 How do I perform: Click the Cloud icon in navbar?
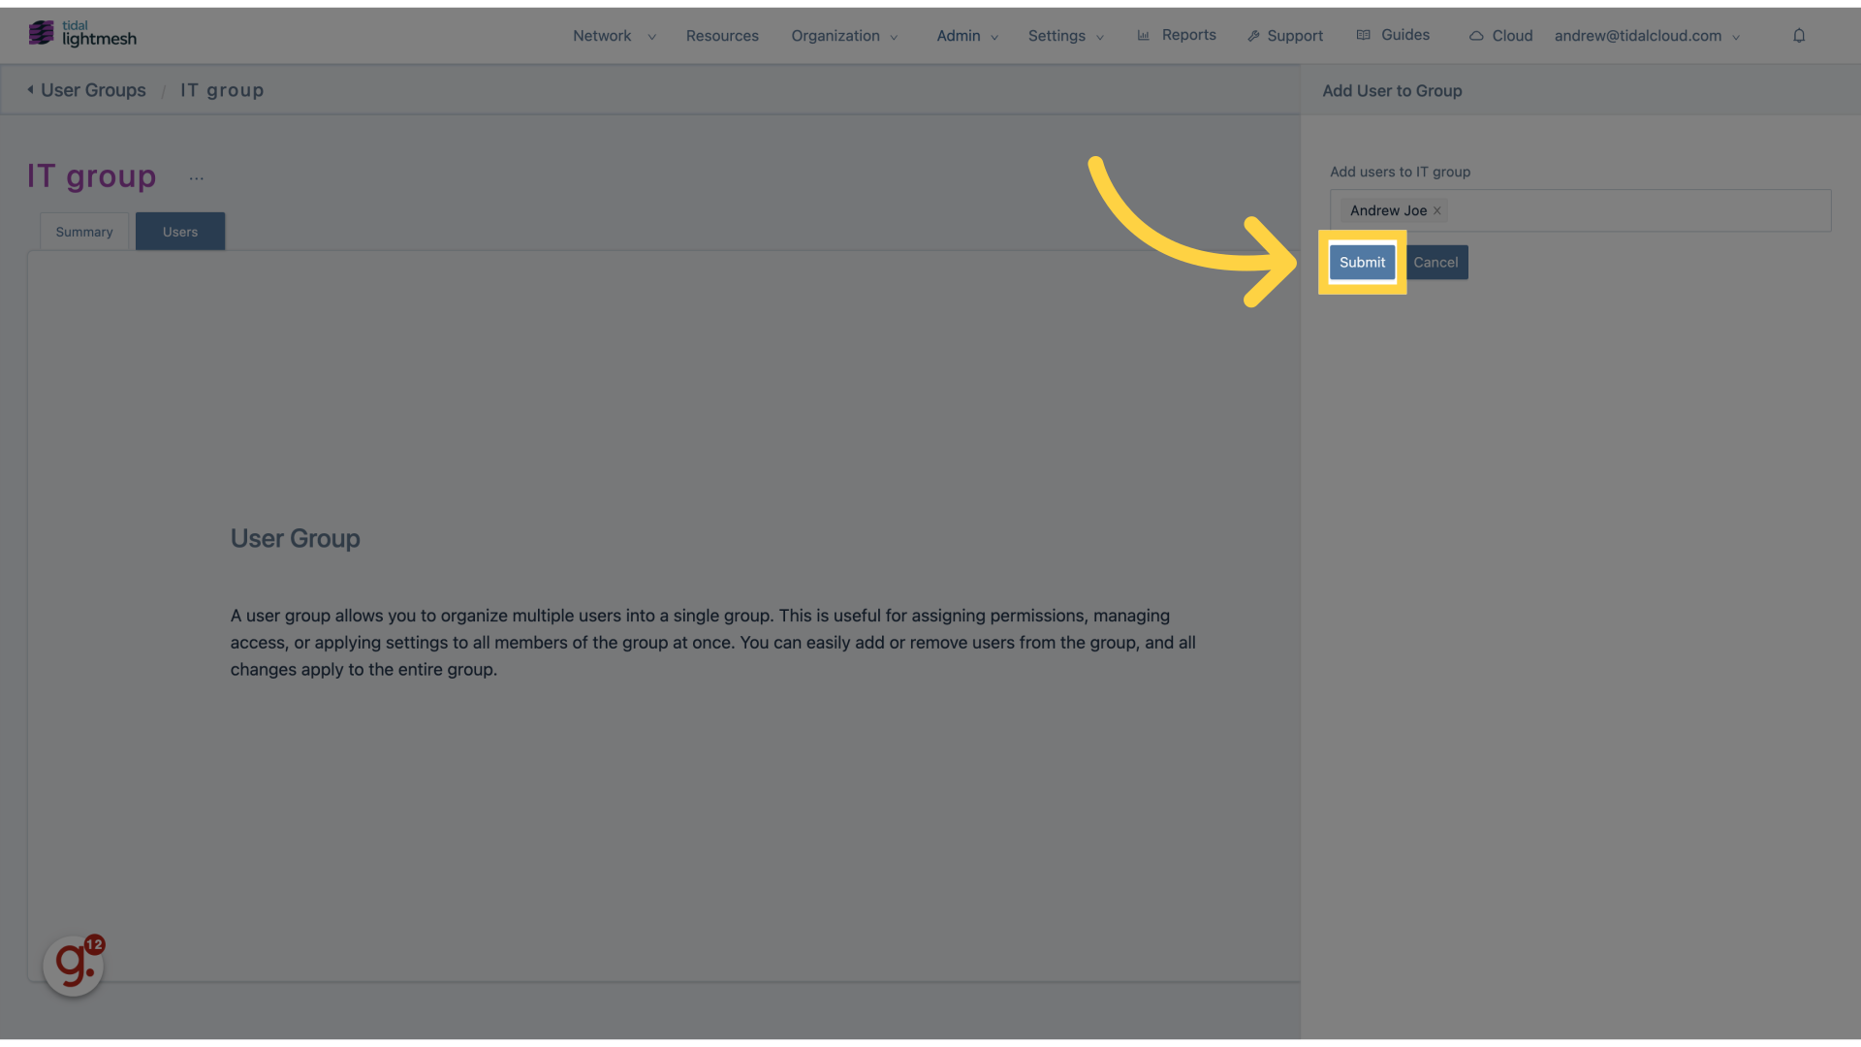coord(1476,36)
